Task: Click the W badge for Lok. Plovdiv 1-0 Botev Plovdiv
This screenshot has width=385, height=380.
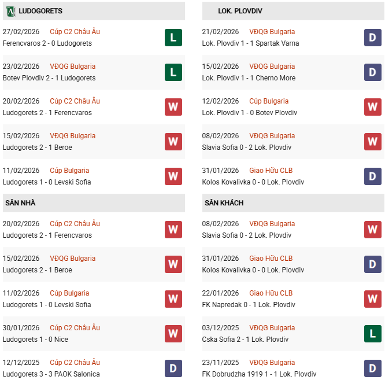Action: [373, 107]
